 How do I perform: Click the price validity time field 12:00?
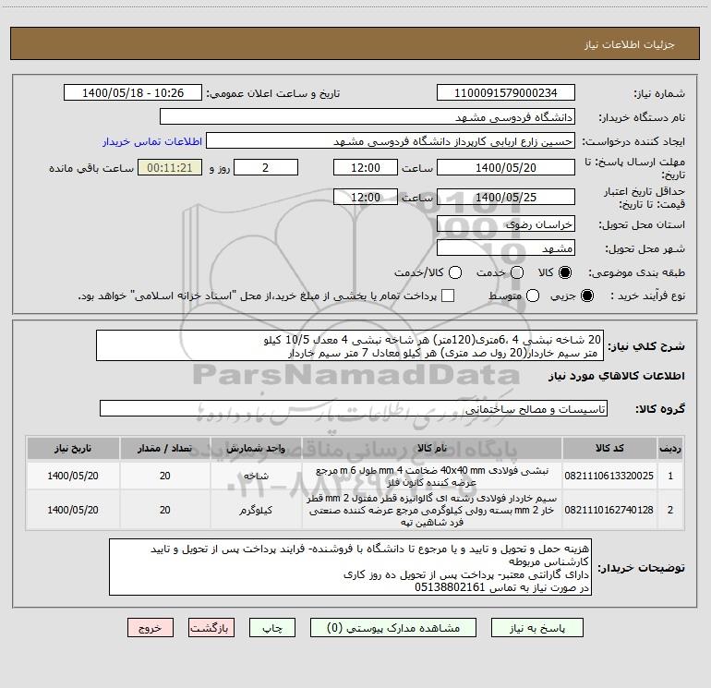point(366,198)
